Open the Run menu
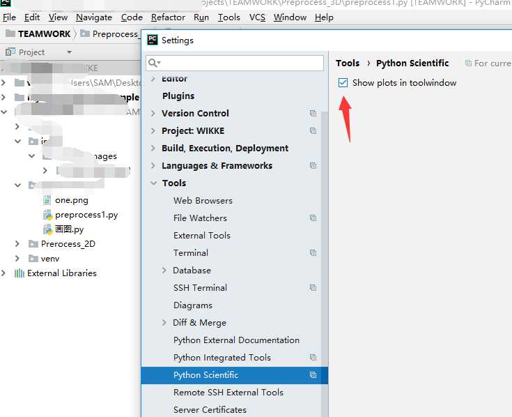The width and height of the screenshot is (512, 417). pos(201,17)
